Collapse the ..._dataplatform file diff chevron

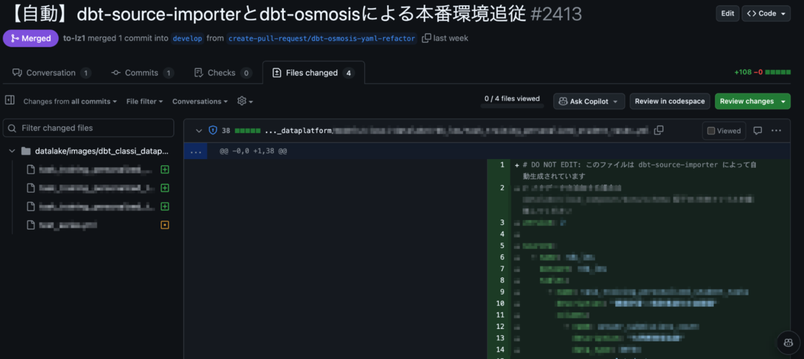199,130
